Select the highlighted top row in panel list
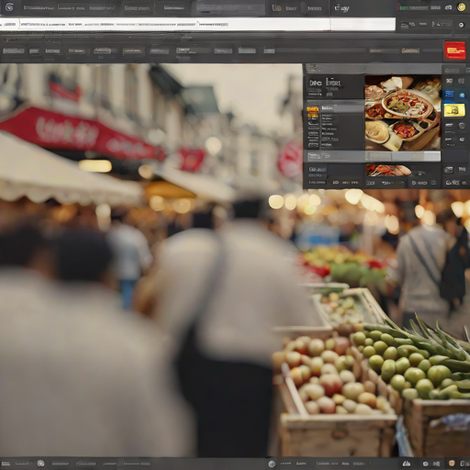This screenshot has height=470, width=470. (342, 108)
